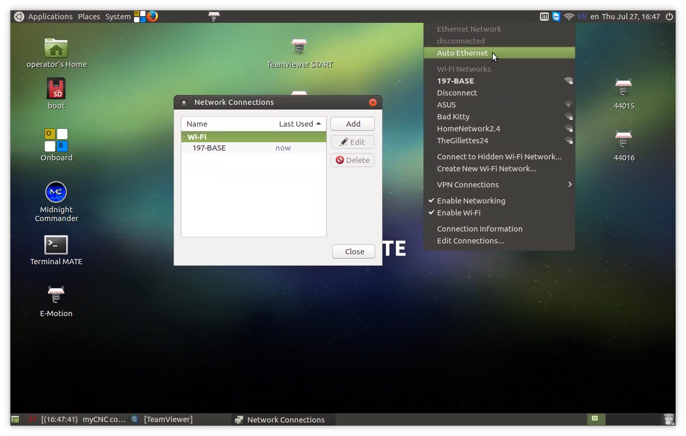Click Close in Network Connections dialog
The width and height of the screenshot is (686, 436).
point(354,252)
